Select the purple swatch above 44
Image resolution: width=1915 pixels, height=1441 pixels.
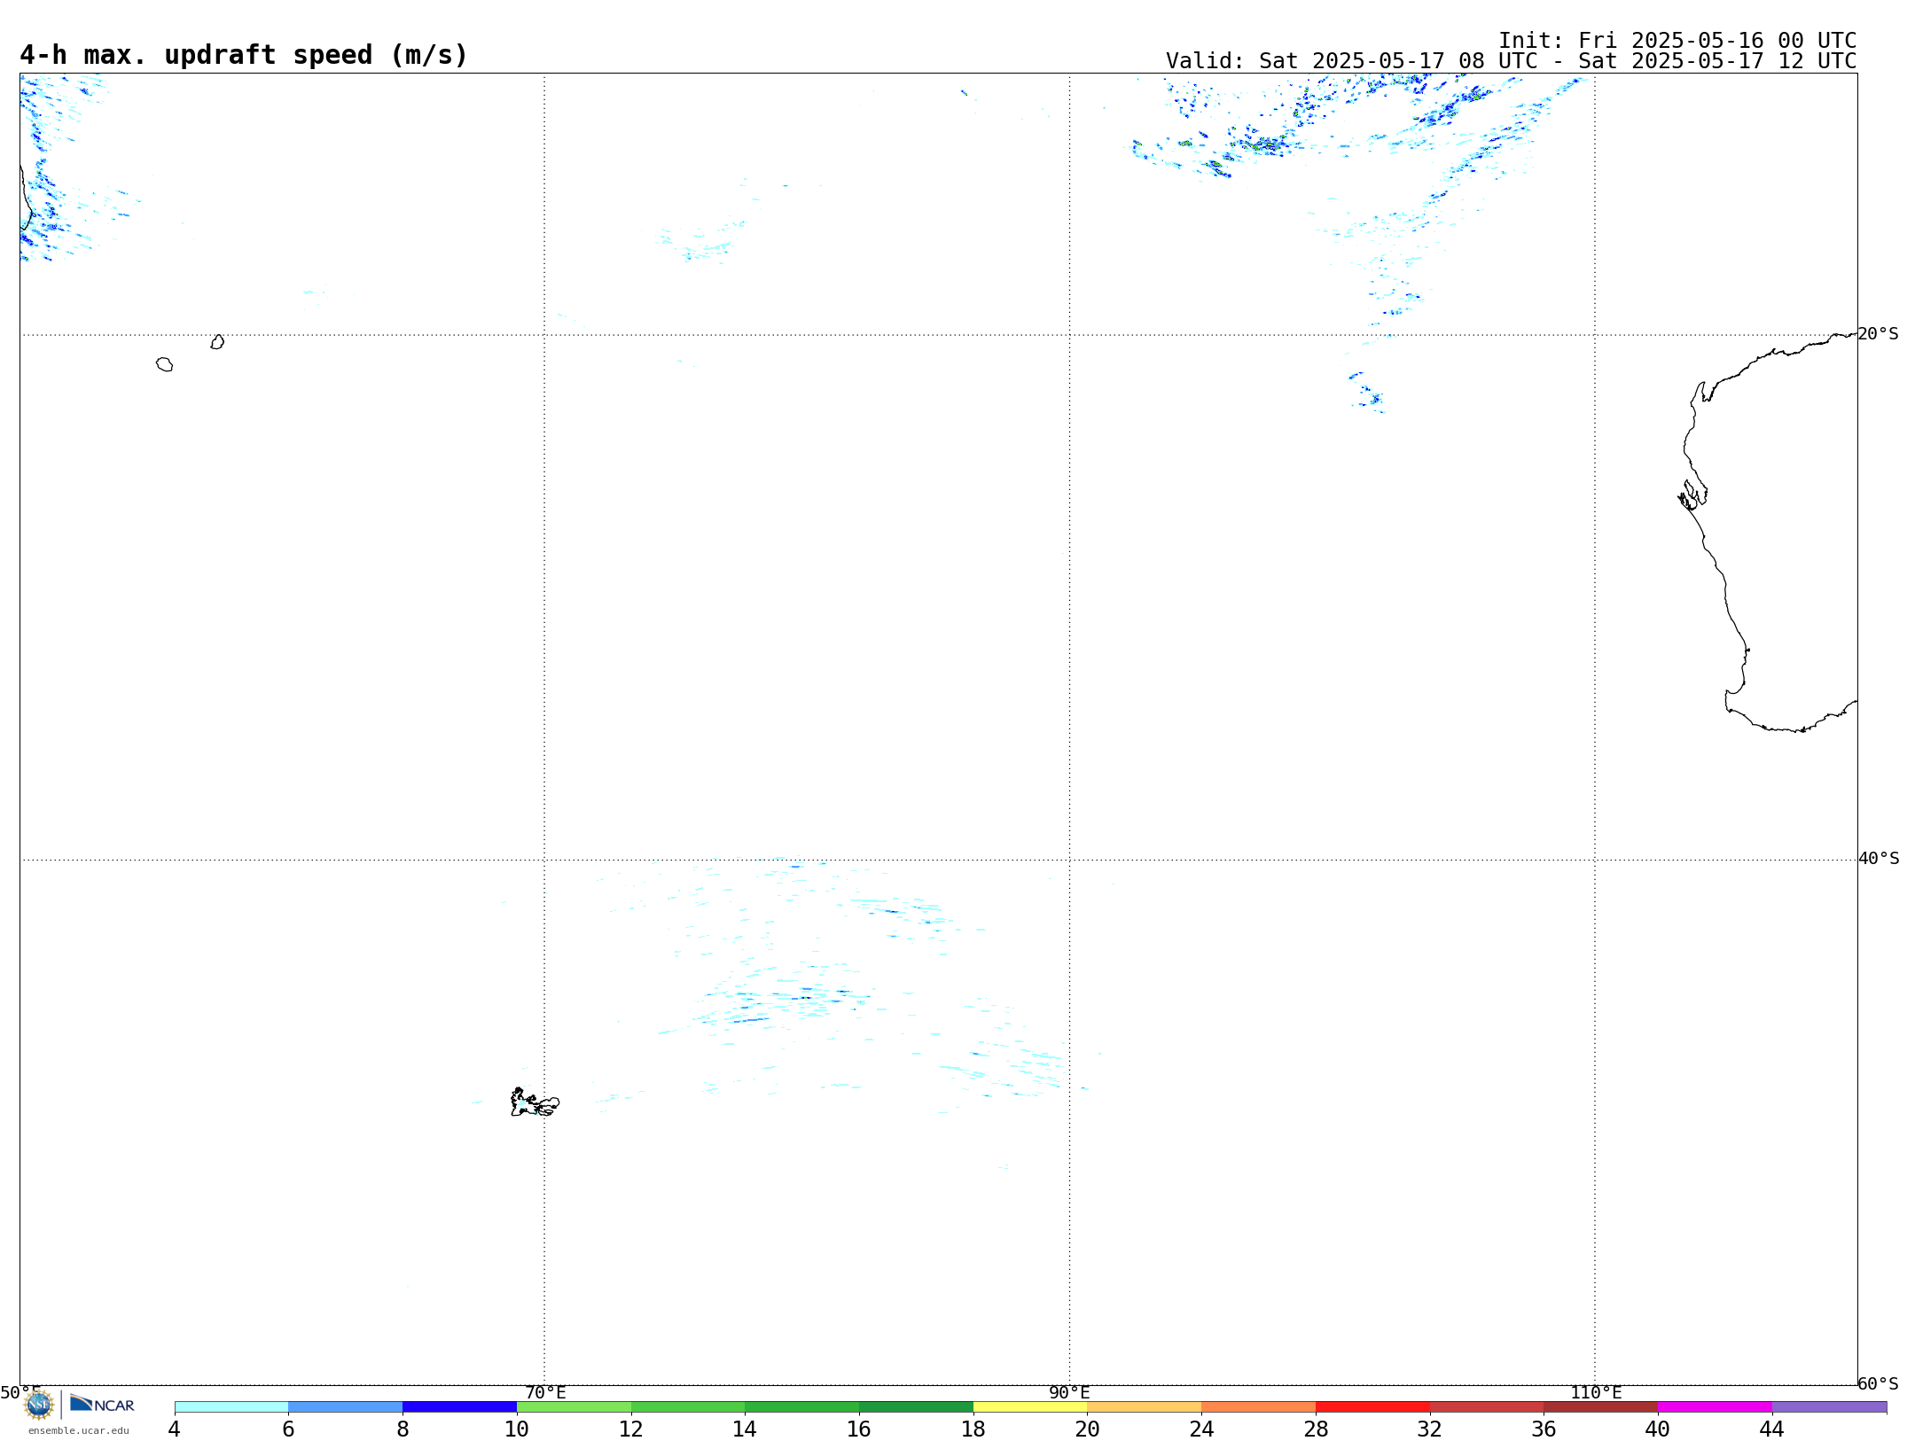(1829, 1407)
